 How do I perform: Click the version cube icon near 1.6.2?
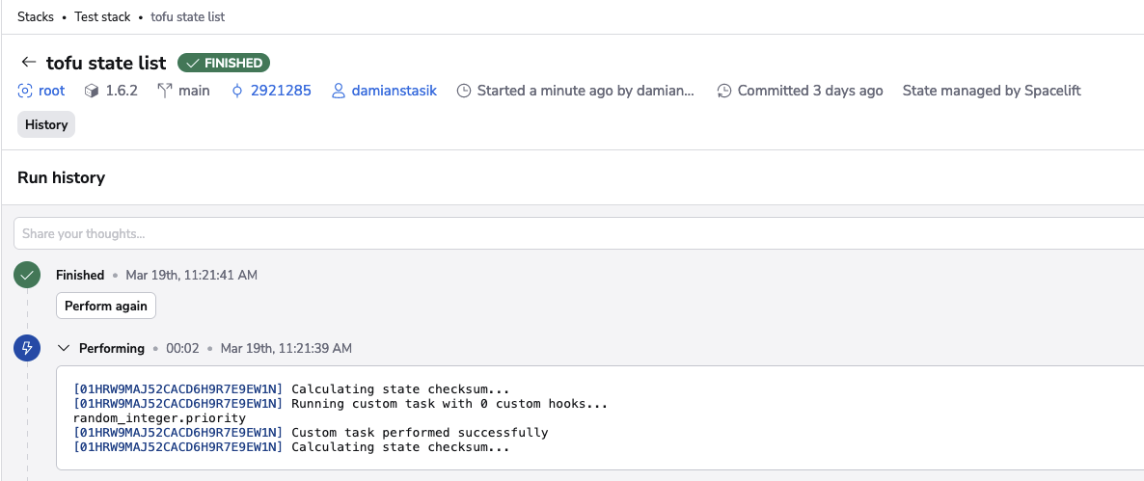click(x=92, y=91)
